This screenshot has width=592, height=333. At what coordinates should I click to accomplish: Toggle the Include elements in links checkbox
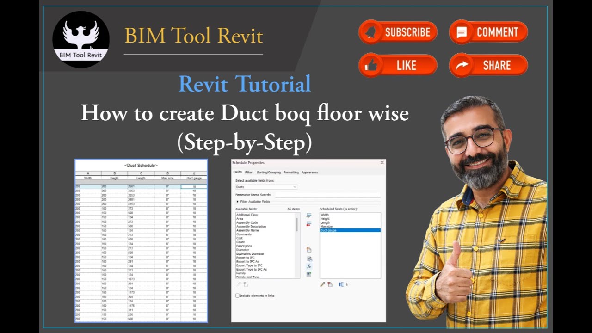pos(237,296)
